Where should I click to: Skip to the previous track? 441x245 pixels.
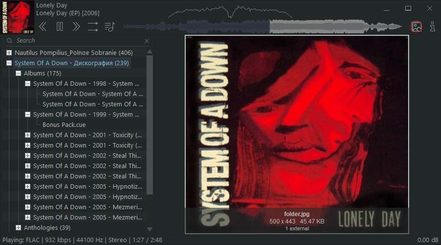click(x=43, y=27)
